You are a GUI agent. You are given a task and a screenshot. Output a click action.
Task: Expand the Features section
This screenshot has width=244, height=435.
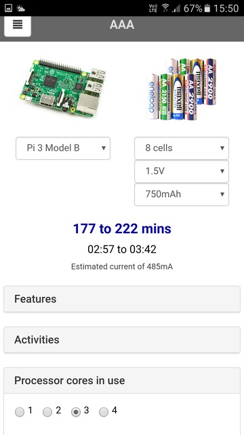(122, 299)
